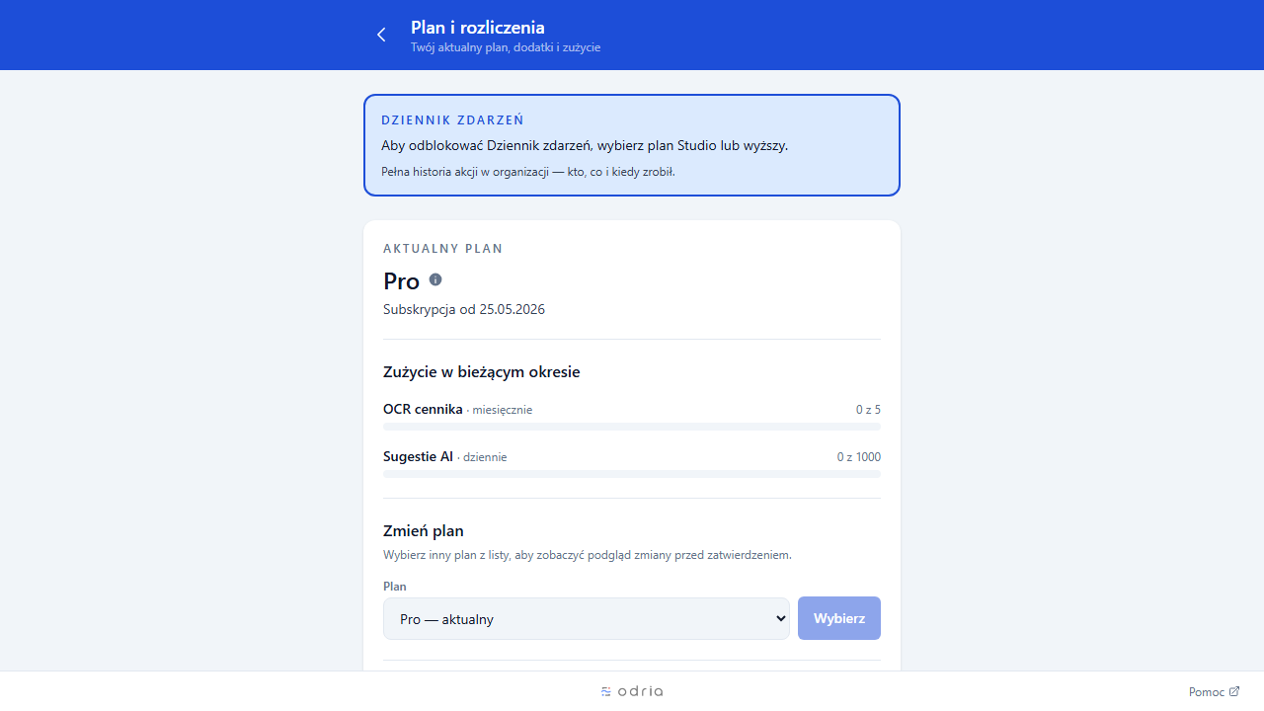1264x711 pixels.
Task: Click the external link icon next to Pomoc
Action: [x=1234, y=691]
